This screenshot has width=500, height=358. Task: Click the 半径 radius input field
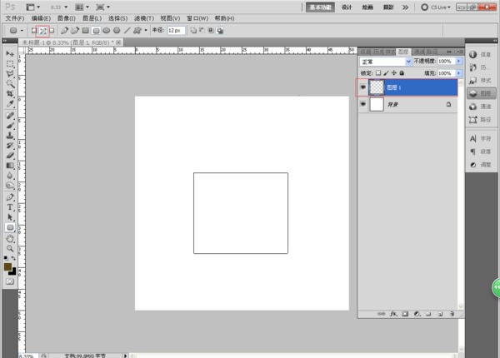(x=175, y=31)
